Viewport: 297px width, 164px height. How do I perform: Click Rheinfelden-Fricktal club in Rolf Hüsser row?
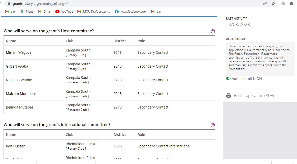(x=82, y=144)
